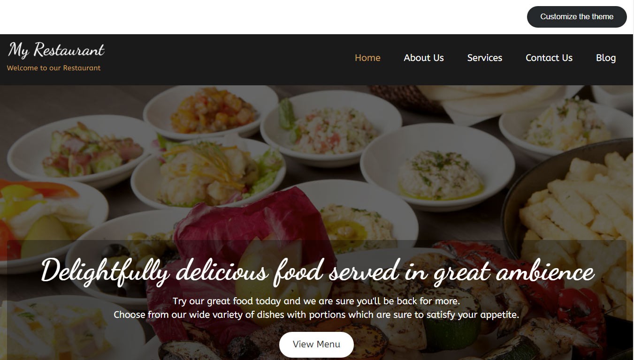Click the Customize the theme button

pyautogui.click(x=577, y=17)
